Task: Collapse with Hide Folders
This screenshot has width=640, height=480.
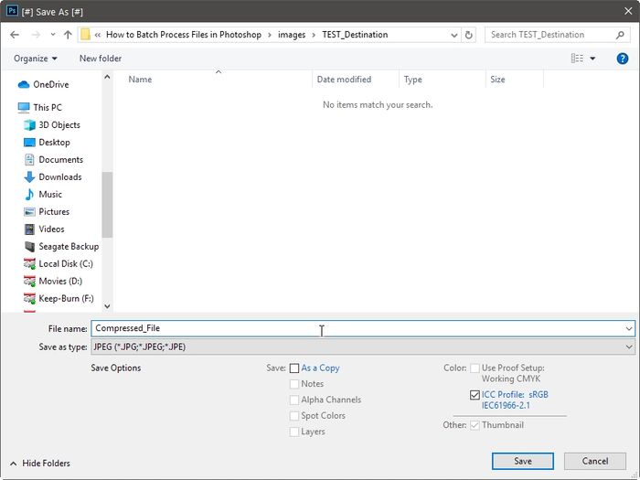Action: pos(40,464)
